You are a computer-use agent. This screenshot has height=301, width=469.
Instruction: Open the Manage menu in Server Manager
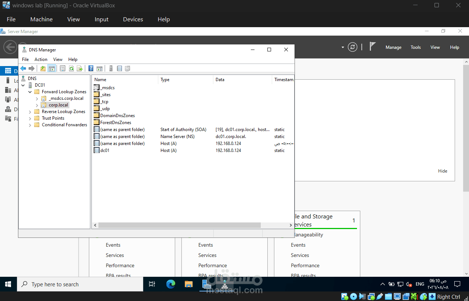coord(393,47)
